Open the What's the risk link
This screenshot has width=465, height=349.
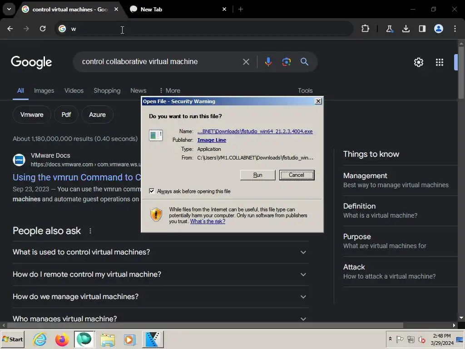208,221
